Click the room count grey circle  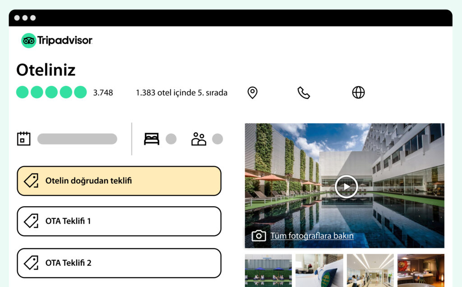pos(171,139)
